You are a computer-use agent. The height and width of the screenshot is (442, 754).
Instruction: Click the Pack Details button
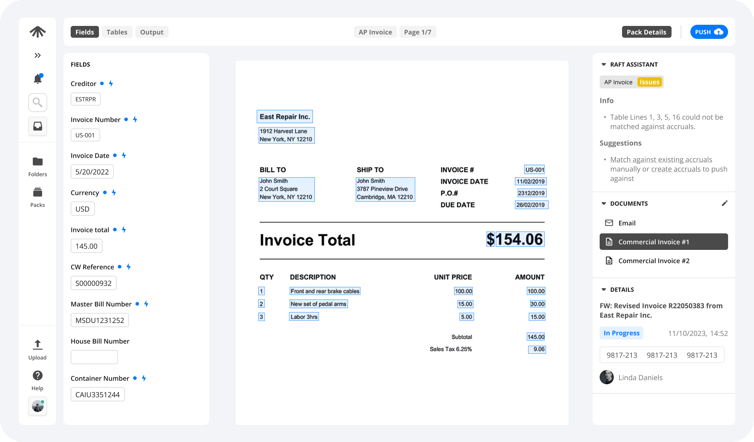(x=646, y=32)
